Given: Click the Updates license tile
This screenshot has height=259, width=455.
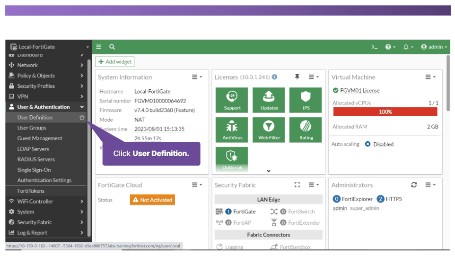Looking at the screenshot, I should tap(269, 100).
